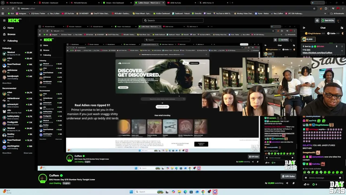Viewport: 346px width, 195px height.
Task: Open the Home - Roblox bookmark
Action: [262, 13]
